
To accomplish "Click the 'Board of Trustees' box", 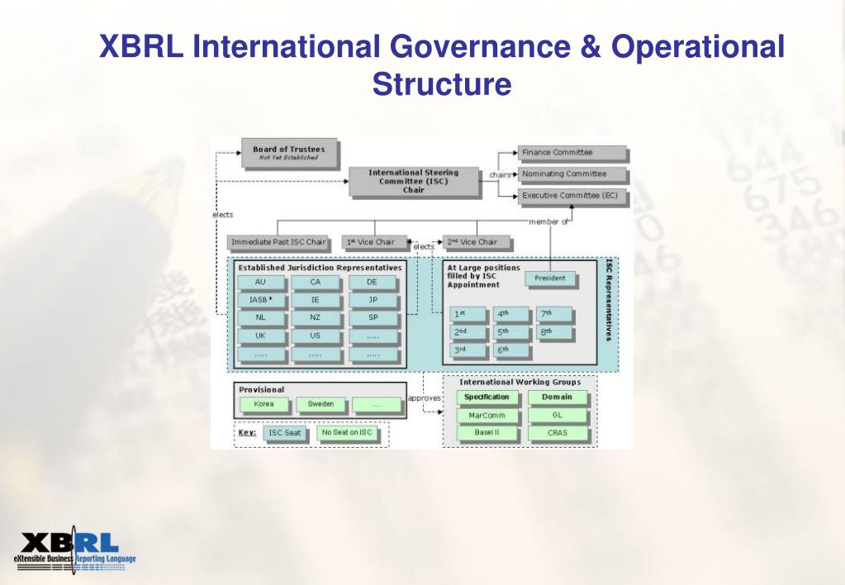I will (289, 153).
